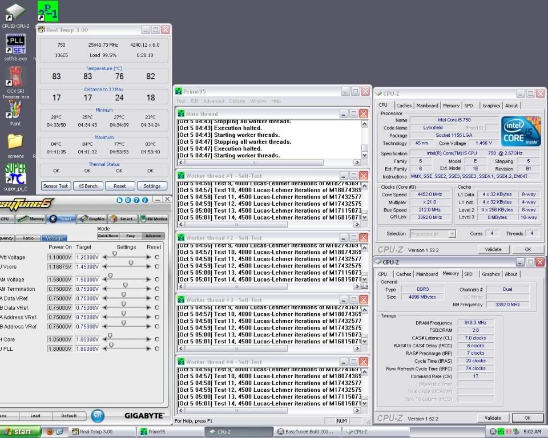548x438 pixels.
Task: Open the Windows start menu
Action: 19,432
